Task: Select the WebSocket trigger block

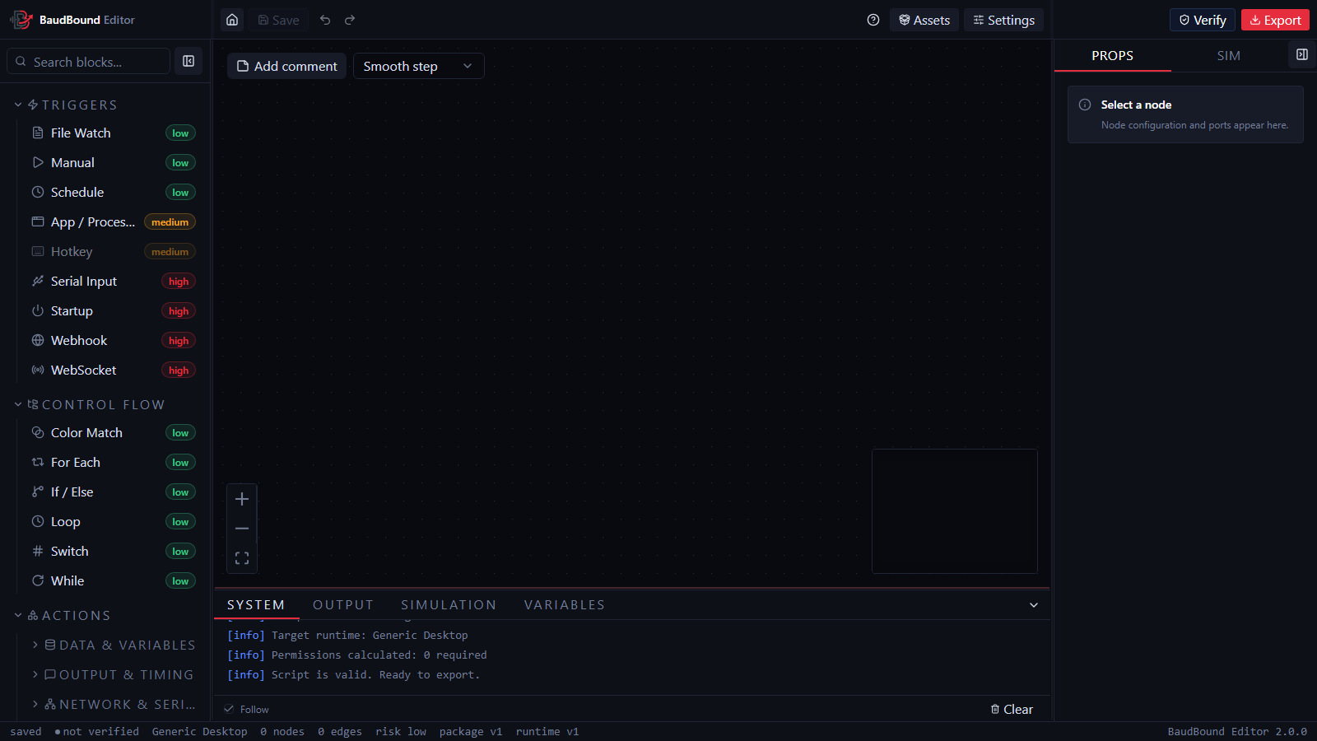Action: click(114, 370)
